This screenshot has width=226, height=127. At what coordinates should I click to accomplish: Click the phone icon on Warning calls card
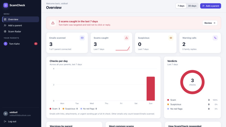pos(215,38)
